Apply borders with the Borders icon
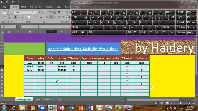The height and width of the screenshot is (111, 198). [x=29, y=17]
